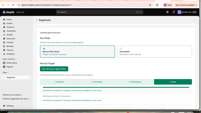Click the Segments app icon in page header
Image resolution: width=201 pixels, height=113 pixels.
click(x=37, y=20)
